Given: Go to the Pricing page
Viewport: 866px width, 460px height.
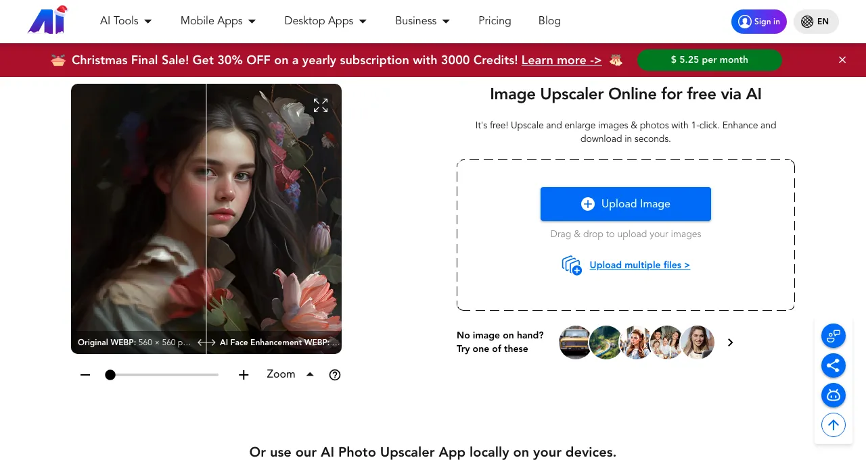Looking at the screenshot, I should [495, 21].
